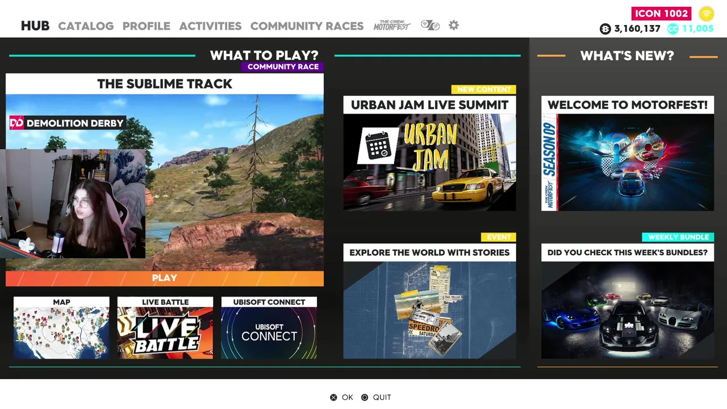Click the DEMOLITION DERBY label
This screenshot has width=727, height=409.
[x=75, y=123]
